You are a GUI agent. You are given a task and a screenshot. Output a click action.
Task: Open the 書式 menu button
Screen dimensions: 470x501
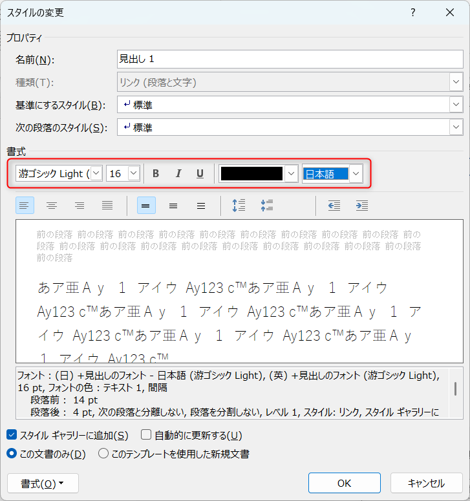(43, 484)
